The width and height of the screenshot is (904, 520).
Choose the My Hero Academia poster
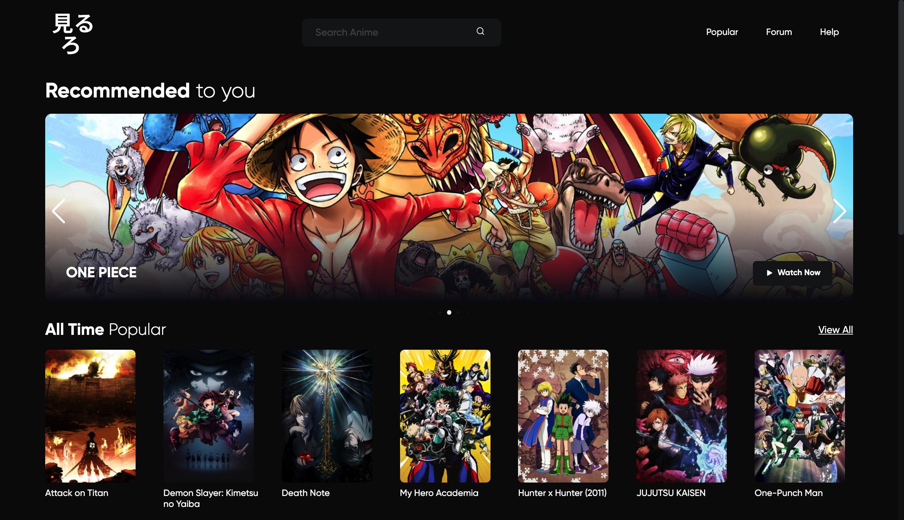[x=445, y=416]
